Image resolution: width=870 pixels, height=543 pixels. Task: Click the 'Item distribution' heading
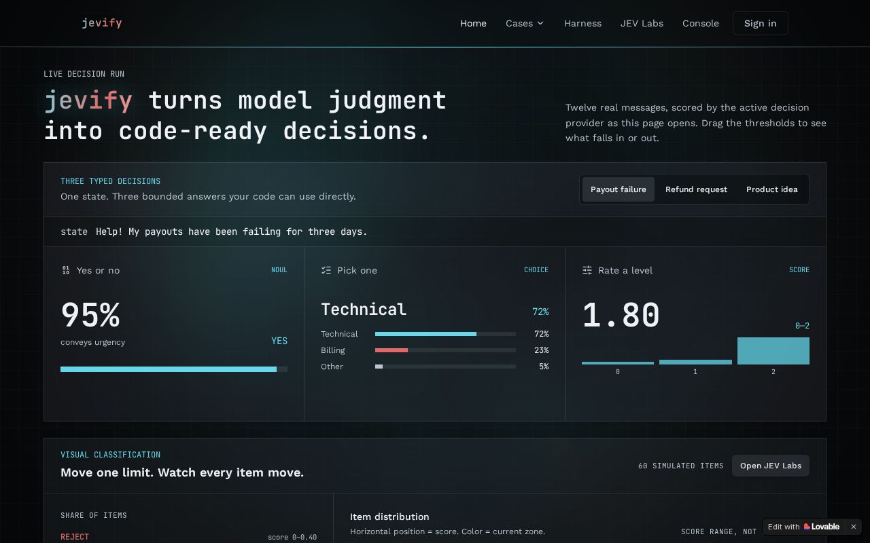tap(389, 517)
